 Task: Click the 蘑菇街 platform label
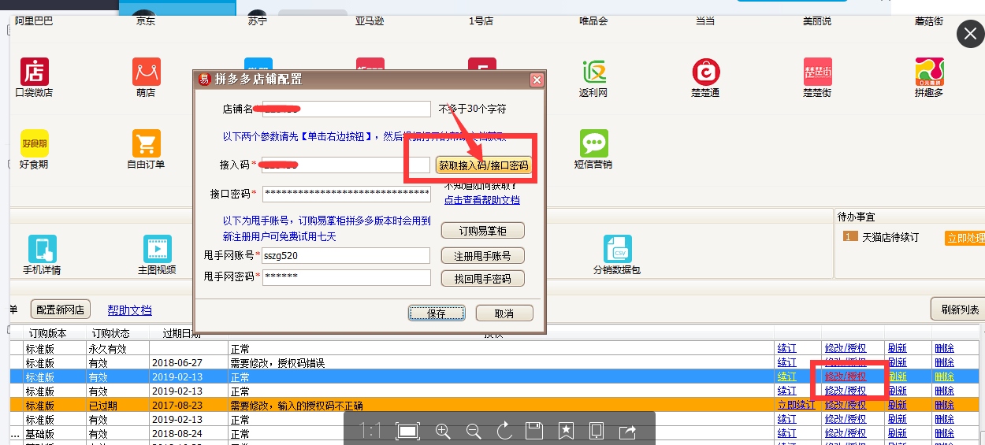click(929, 21)
